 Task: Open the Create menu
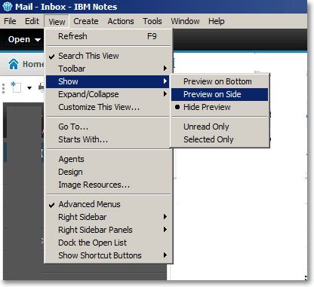pyautogui.click(x=86, y=21)
